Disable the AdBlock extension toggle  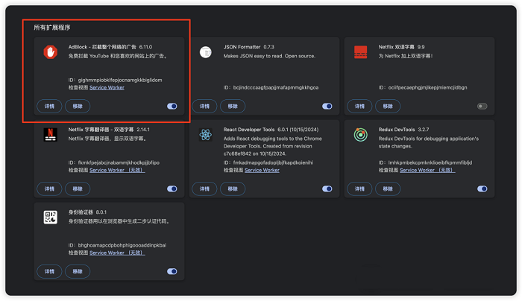[x=172, y=106]
